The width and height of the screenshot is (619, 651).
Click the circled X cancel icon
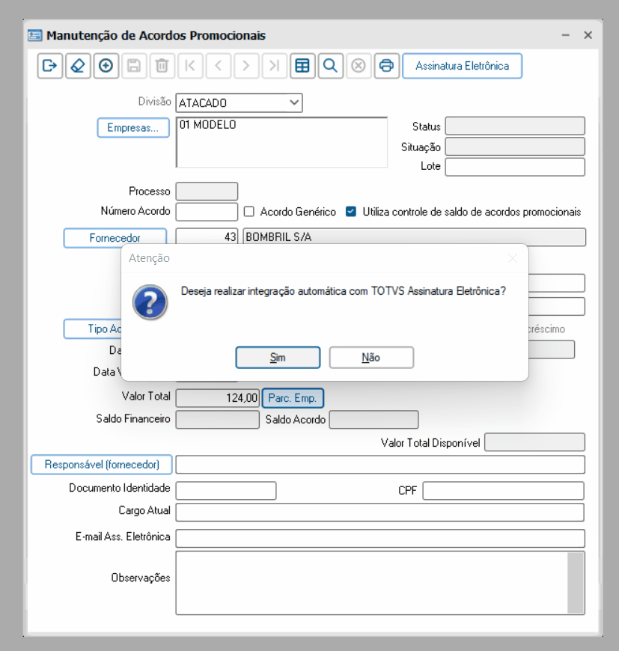pyautogui.click(x=359, y=66)
